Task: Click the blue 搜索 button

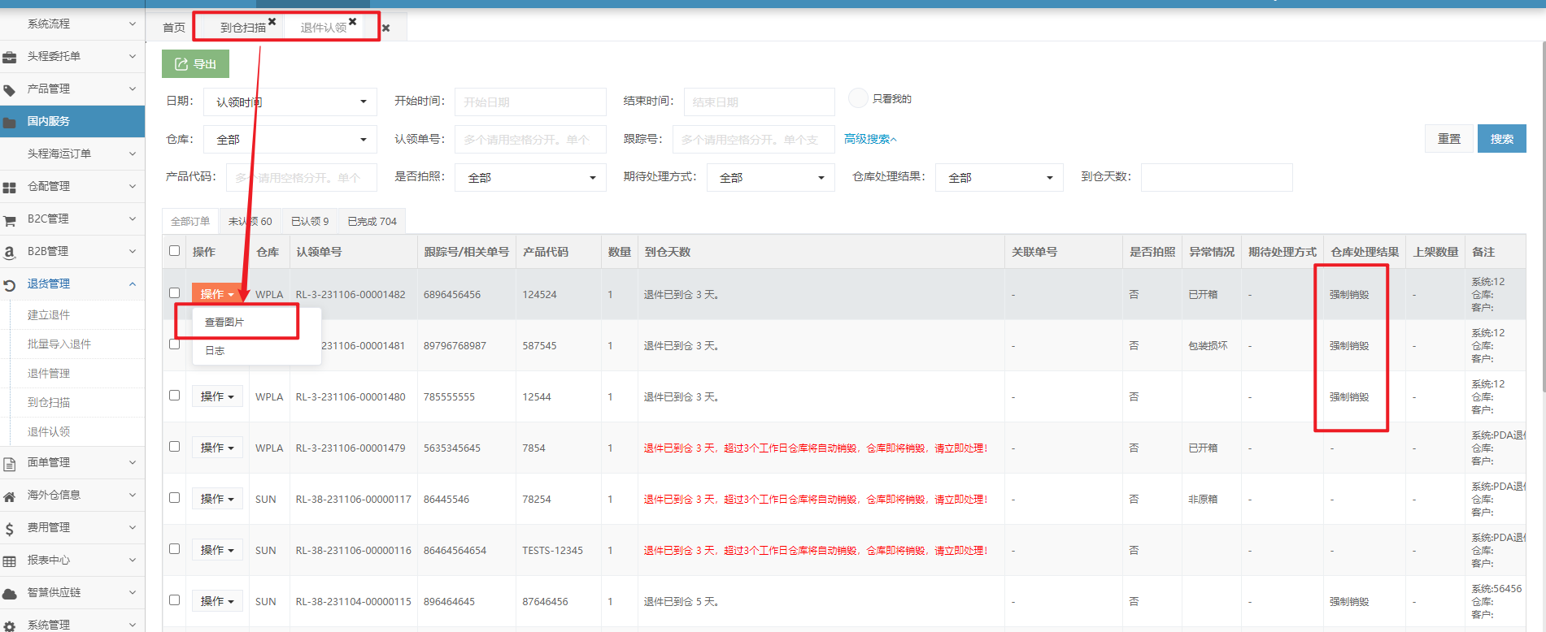Action: pos(1502,139)
